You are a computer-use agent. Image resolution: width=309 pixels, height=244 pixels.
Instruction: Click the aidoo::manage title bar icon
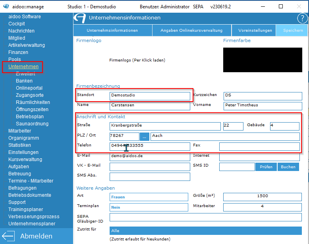click(x=6, y=7)
